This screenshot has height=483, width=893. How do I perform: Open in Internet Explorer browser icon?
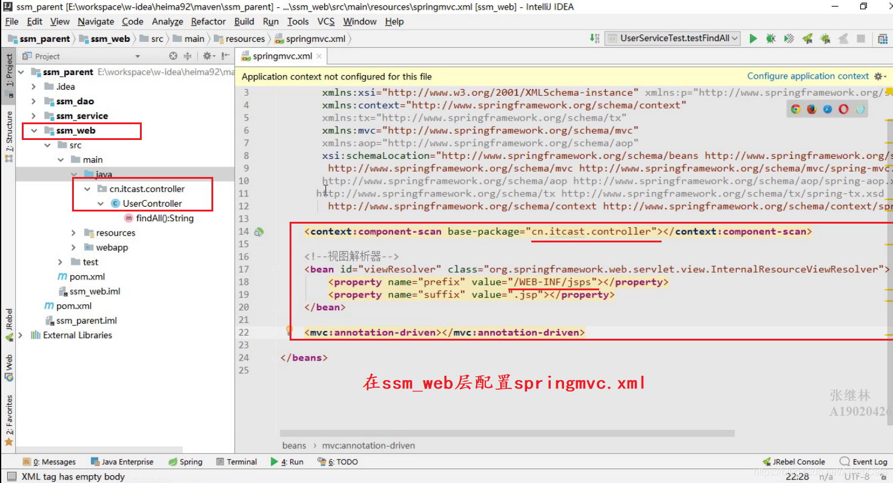(860, 109)
